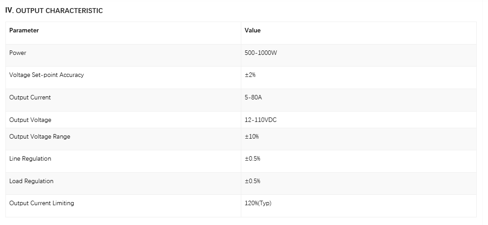488x225 pixels.
Task: Select the Output Voltage label
Action: (30, 120)
